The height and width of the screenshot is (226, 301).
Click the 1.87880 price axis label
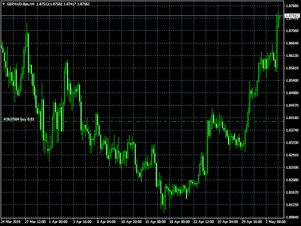point(292,6)
